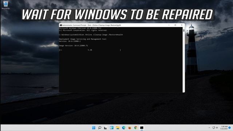Viewport: 233px width, 131px height.
Task: Close the Administrator Command Prompt window
Action: tap(182, 25)
